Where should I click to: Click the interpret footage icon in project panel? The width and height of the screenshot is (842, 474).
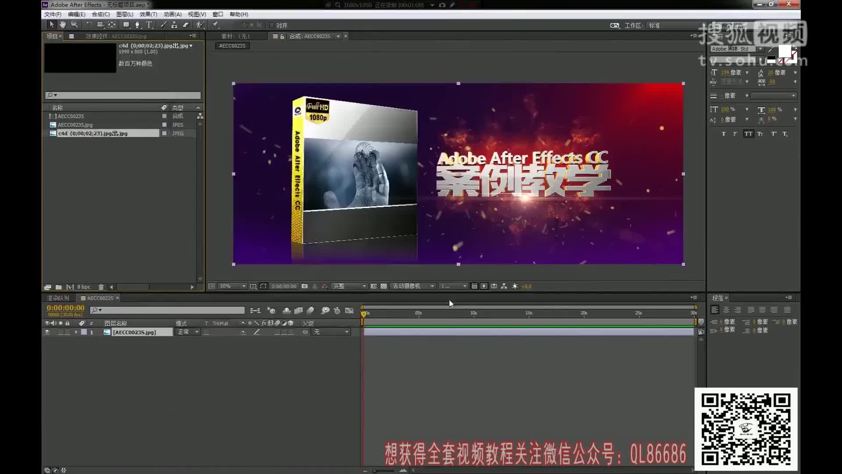[47, 287]
